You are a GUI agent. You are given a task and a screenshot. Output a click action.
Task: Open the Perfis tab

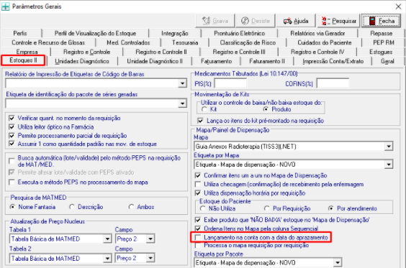coord(20,33)
